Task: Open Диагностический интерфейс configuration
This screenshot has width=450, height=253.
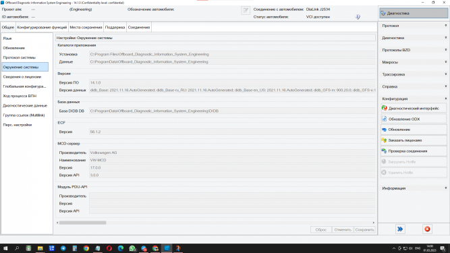Action: 414,109
